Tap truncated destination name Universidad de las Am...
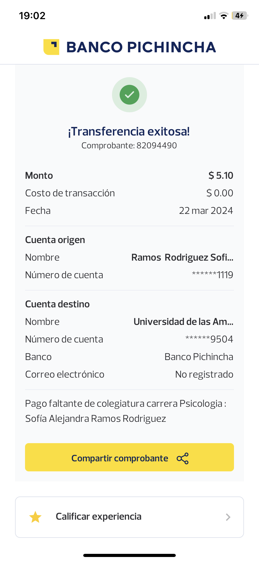The height and width of the screenshot is (562, 259). pyautogui.click(x=183, y=322)
